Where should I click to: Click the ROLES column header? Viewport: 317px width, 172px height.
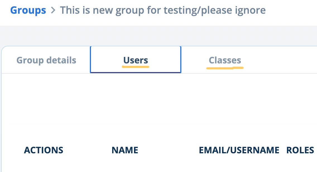tap(300, 150)
